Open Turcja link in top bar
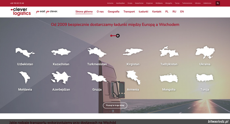Viewport: 230px width, 124px height. (177, 3)
